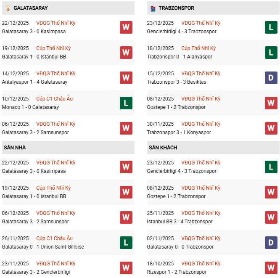Image resolution: width=280 pixels, height=278 pixels.
Task: Click win badge for Antalyaspor 1-4 Galatasaray
Action: pyautogui.click(x=126, y=78)
